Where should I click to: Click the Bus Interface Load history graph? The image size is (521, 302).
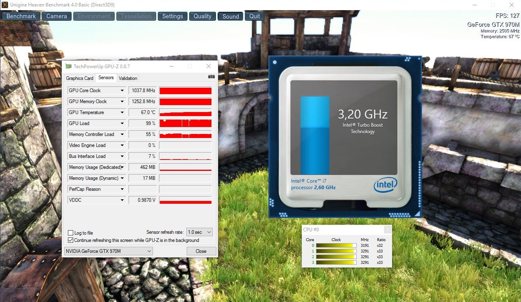tap(185, 156)
